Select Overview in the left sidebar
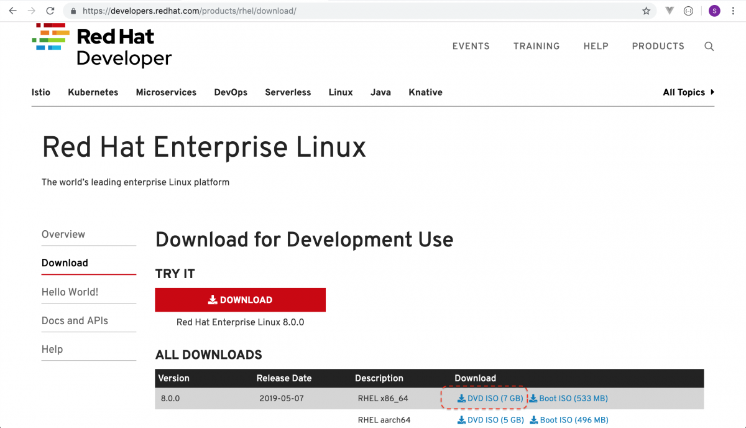The height and width of the screenshot is (428, 746). pos(63,235)
